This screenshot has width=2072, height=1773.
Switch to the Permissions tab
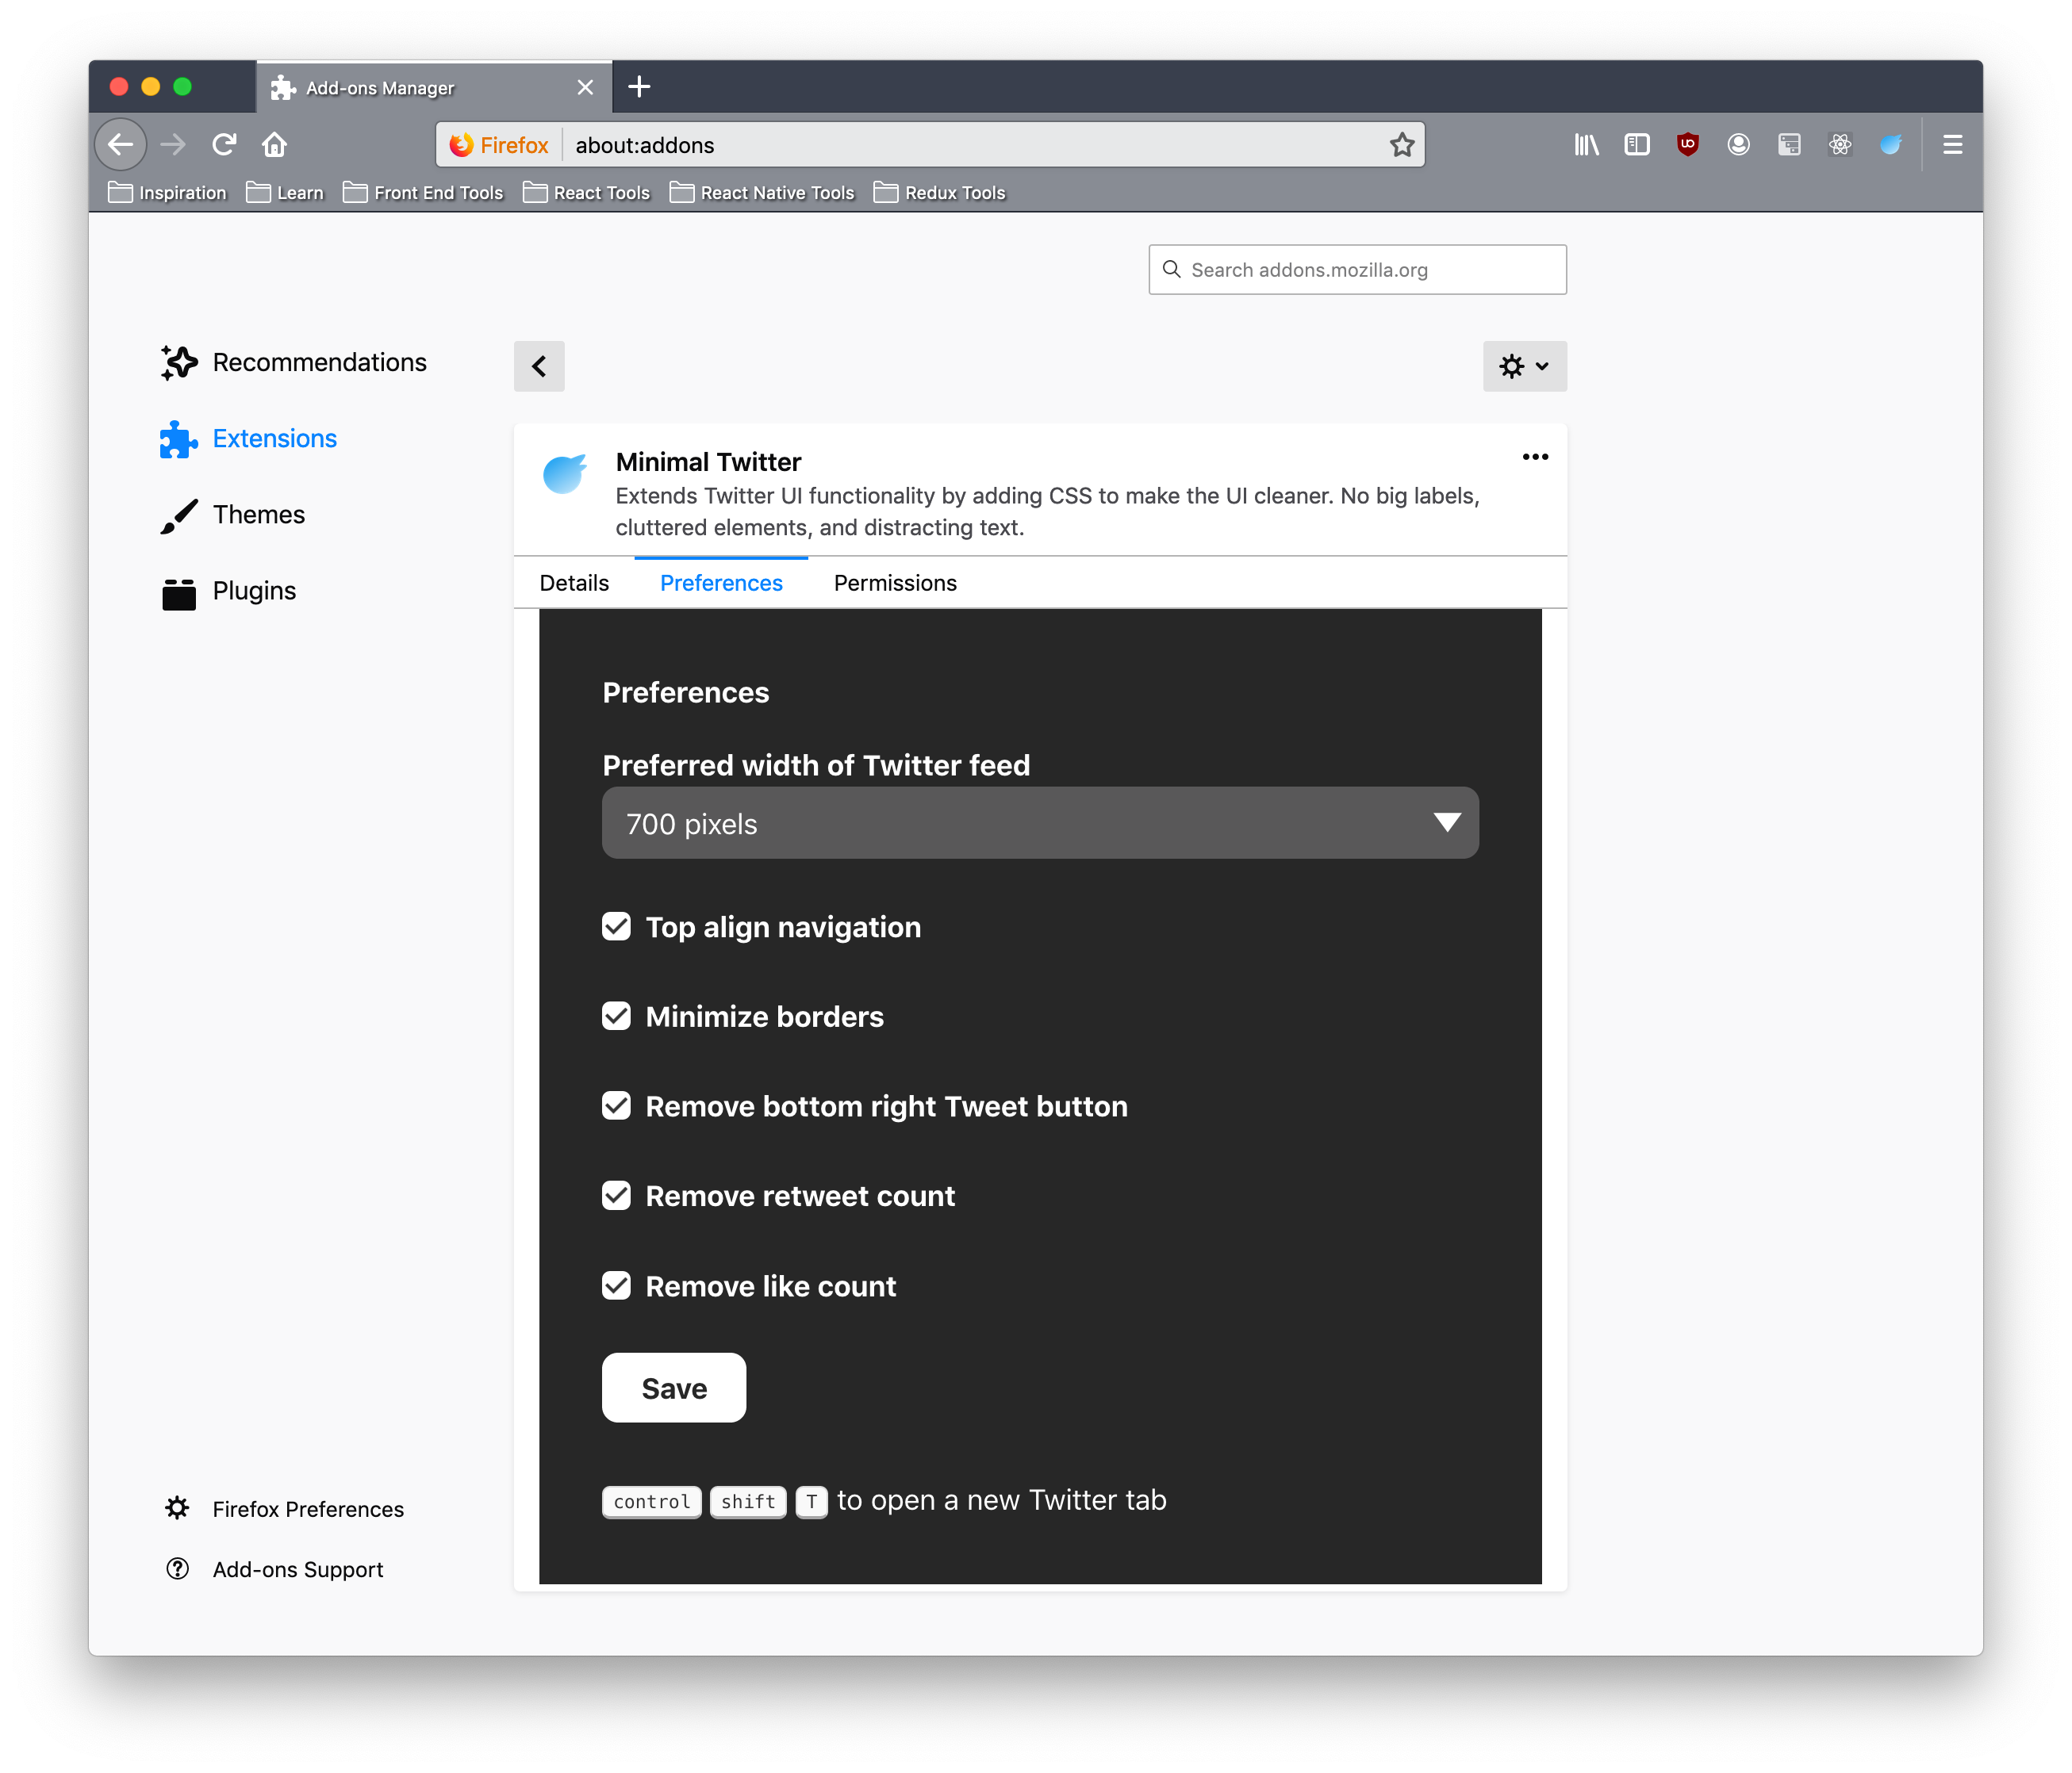point(895,583)
